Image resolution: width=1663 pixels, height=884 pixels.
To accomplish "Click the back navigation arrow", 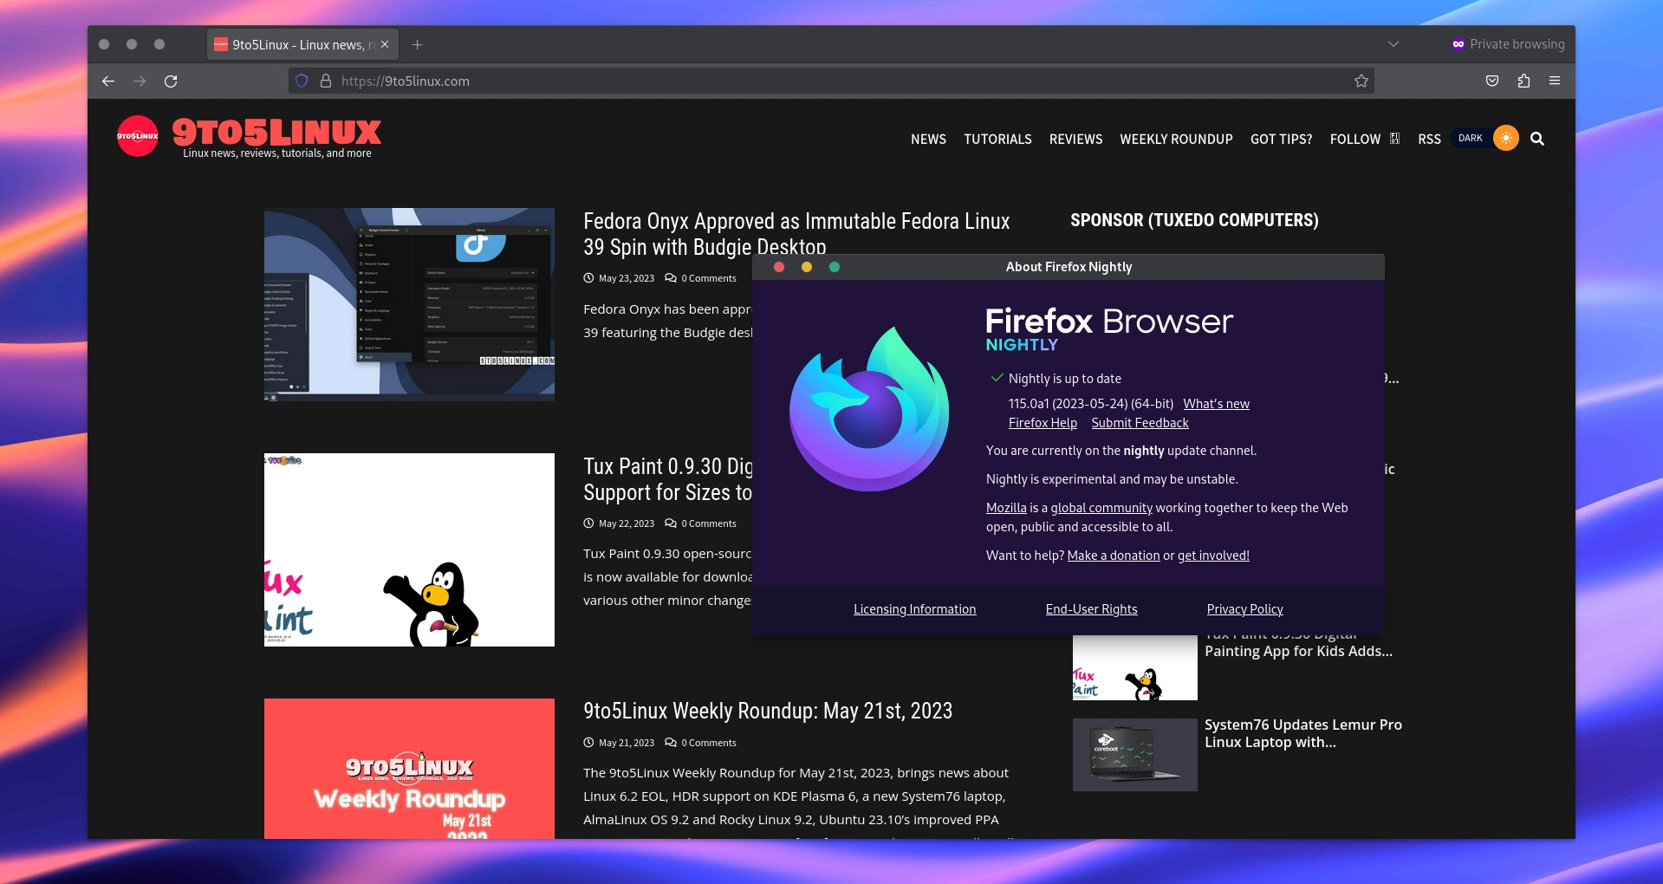I will (107, 81).
